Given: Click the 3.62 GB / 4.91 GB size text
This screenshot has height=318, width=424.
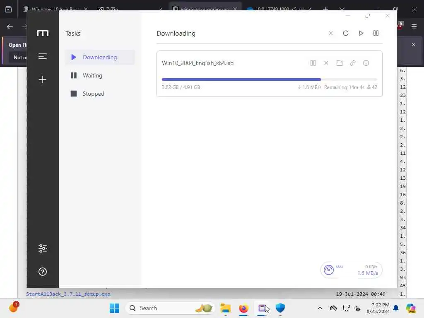Looking at the screenshot, I should [181, 87].
